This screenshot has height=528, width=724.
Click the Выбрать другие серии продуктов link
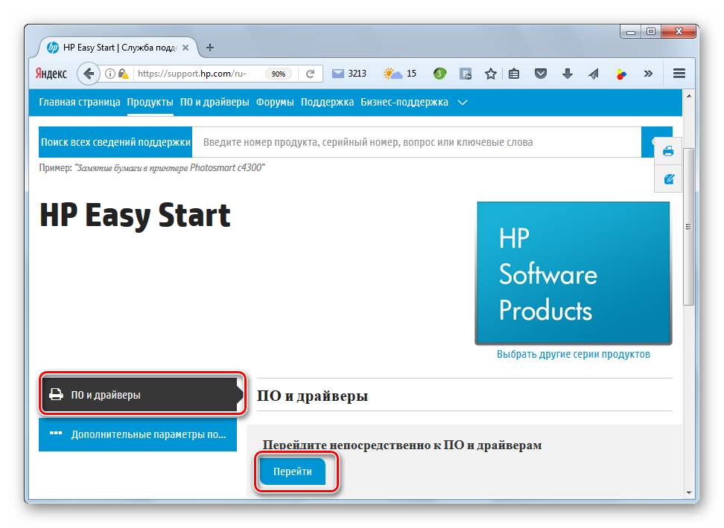coord(573,355)
